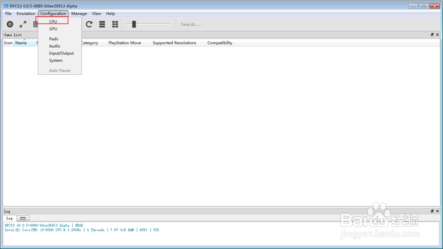
Task: Click the Auto Pause entry
Action: click(60, 70)
